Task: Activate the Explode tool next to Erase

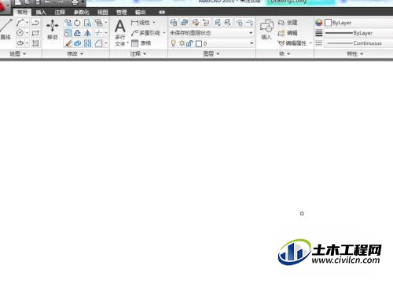Action: (x=78, y=43)
